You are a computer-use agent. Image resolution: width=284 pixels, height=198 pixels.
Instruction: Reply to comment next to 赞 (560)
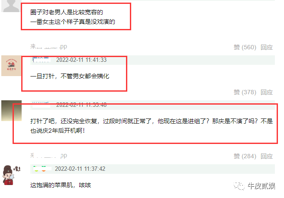click(267, 47)
